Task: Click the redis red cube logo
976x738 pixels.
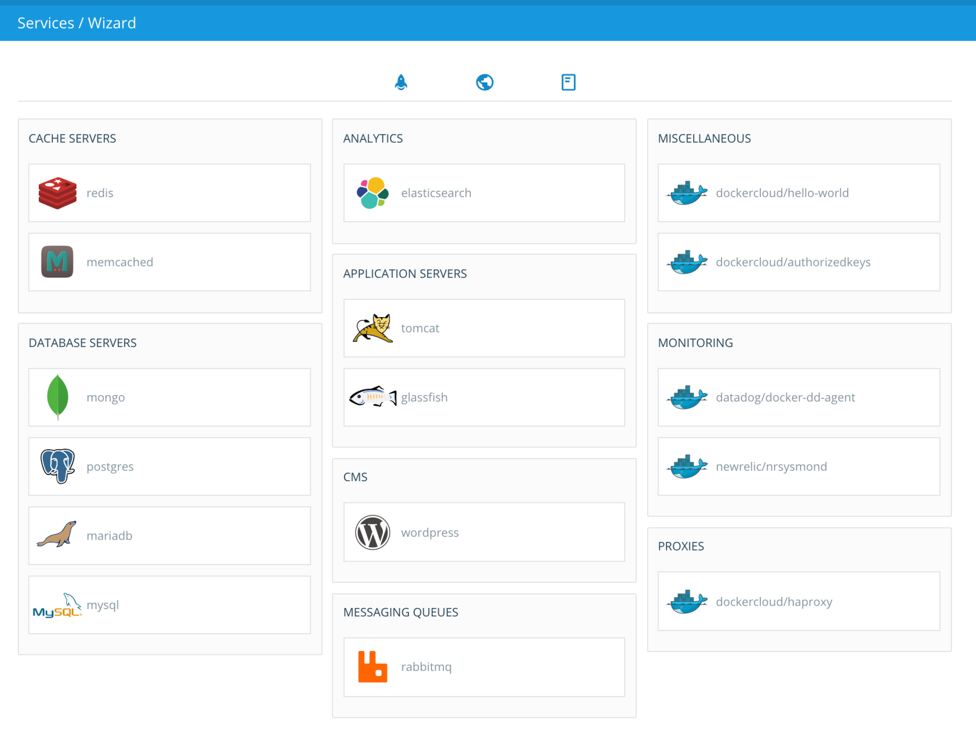Action: point(57,193)
